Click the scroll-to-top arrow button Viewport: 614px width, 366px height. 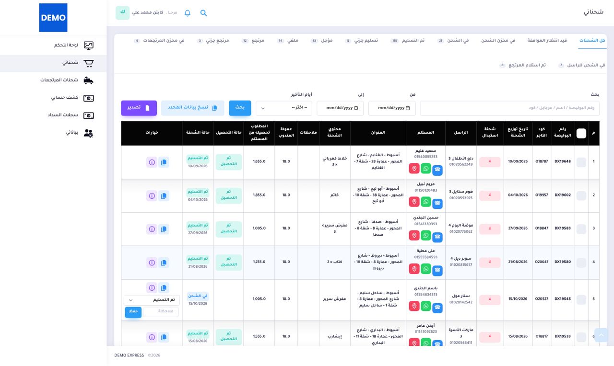pos(602,335)
